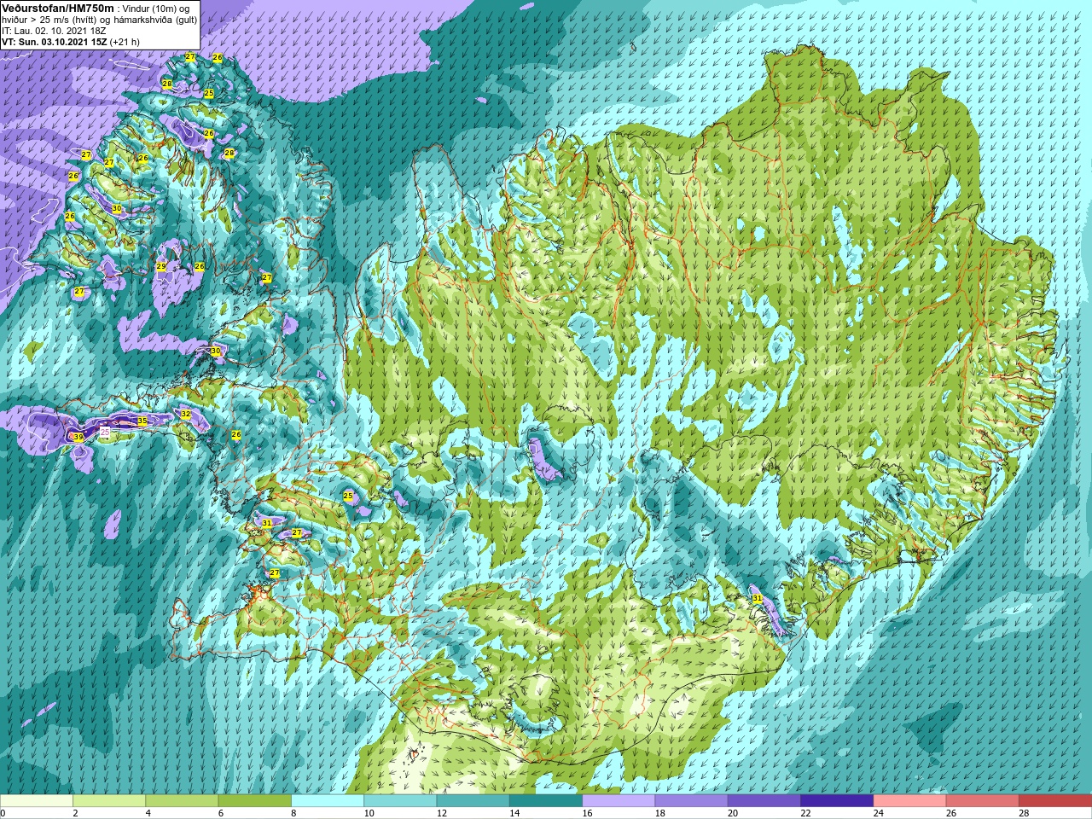The height and width of the screenshot is (819, 1092).
Task: Click the legend scale label '8'
Action: coord(294,813)
